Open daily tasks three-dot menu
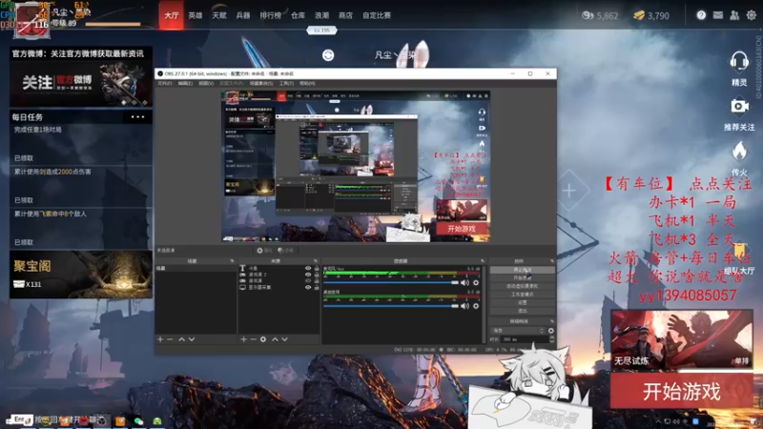 tap(137, 117)
